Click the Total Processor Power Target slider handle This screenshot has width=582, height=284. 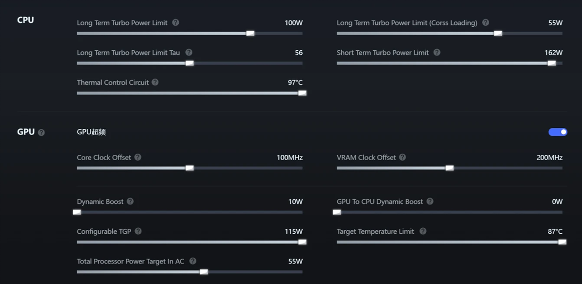pyautogui.click(x=204, y=272)
